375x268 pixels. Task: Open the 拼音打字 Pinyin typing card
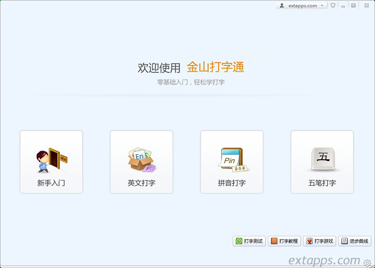tap(232, 162)
